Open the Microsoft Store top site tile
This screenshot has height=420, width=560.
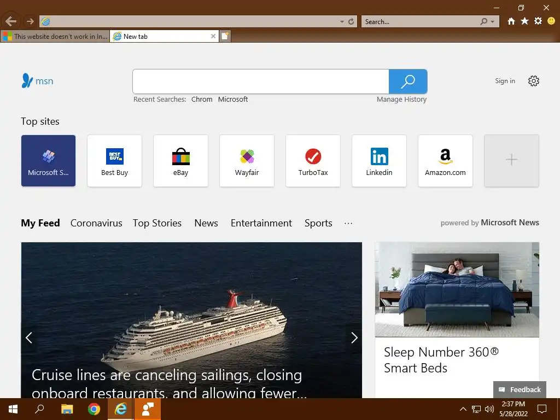tap(48, 161)
